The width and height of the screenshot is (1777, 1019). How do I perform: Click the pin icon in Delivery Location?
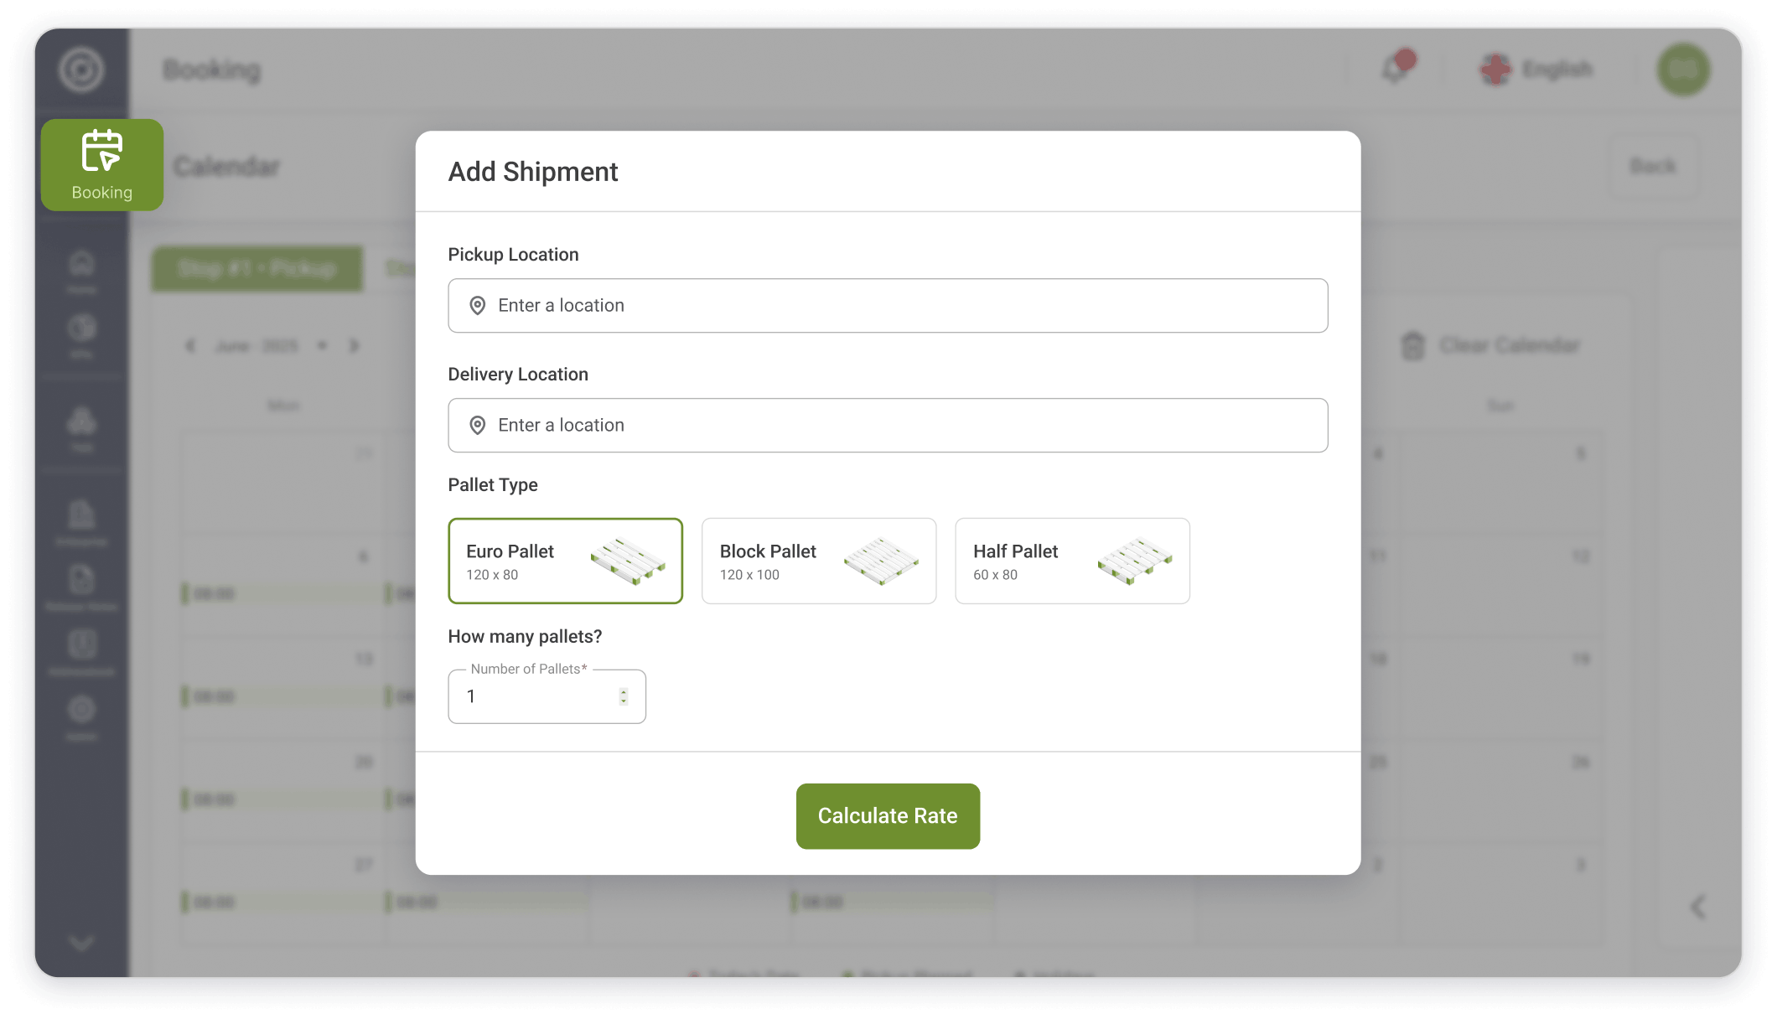point(478,426)
